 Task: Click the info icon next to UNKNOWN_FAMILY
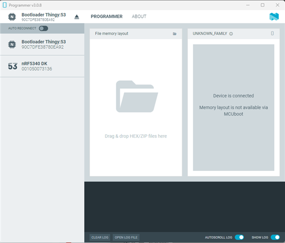pos(231,33)
